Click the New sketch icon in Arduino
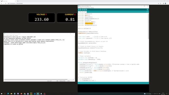Viewport: 169px width, 95px height. coord(83,9)
